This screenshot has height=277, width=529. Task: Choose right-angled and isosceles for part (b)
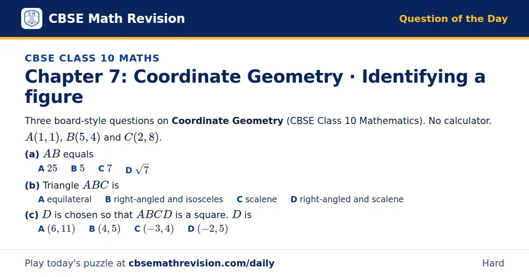click(164, 200)
